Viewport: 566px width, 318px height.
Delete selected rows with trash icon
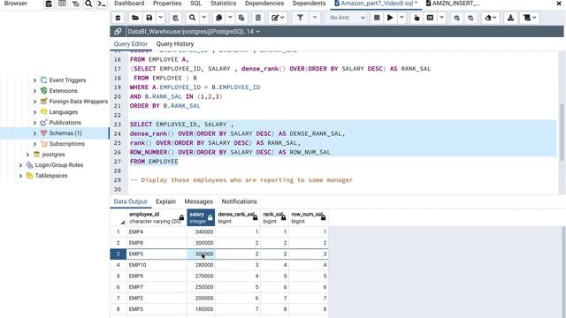coord(258,18)
